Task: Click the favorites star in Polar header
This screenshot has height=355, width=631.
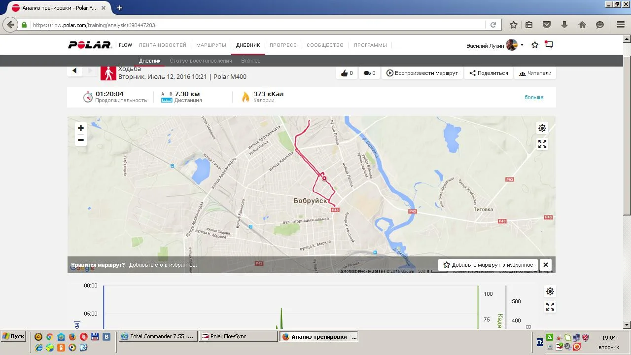Action: (x=535, y=45)
